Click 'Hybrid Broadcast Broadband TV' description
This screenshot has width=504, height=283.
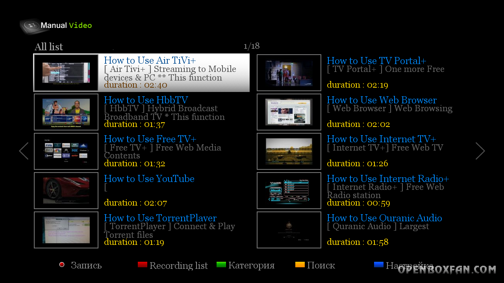pyautogui.click(x=164, y=113)
